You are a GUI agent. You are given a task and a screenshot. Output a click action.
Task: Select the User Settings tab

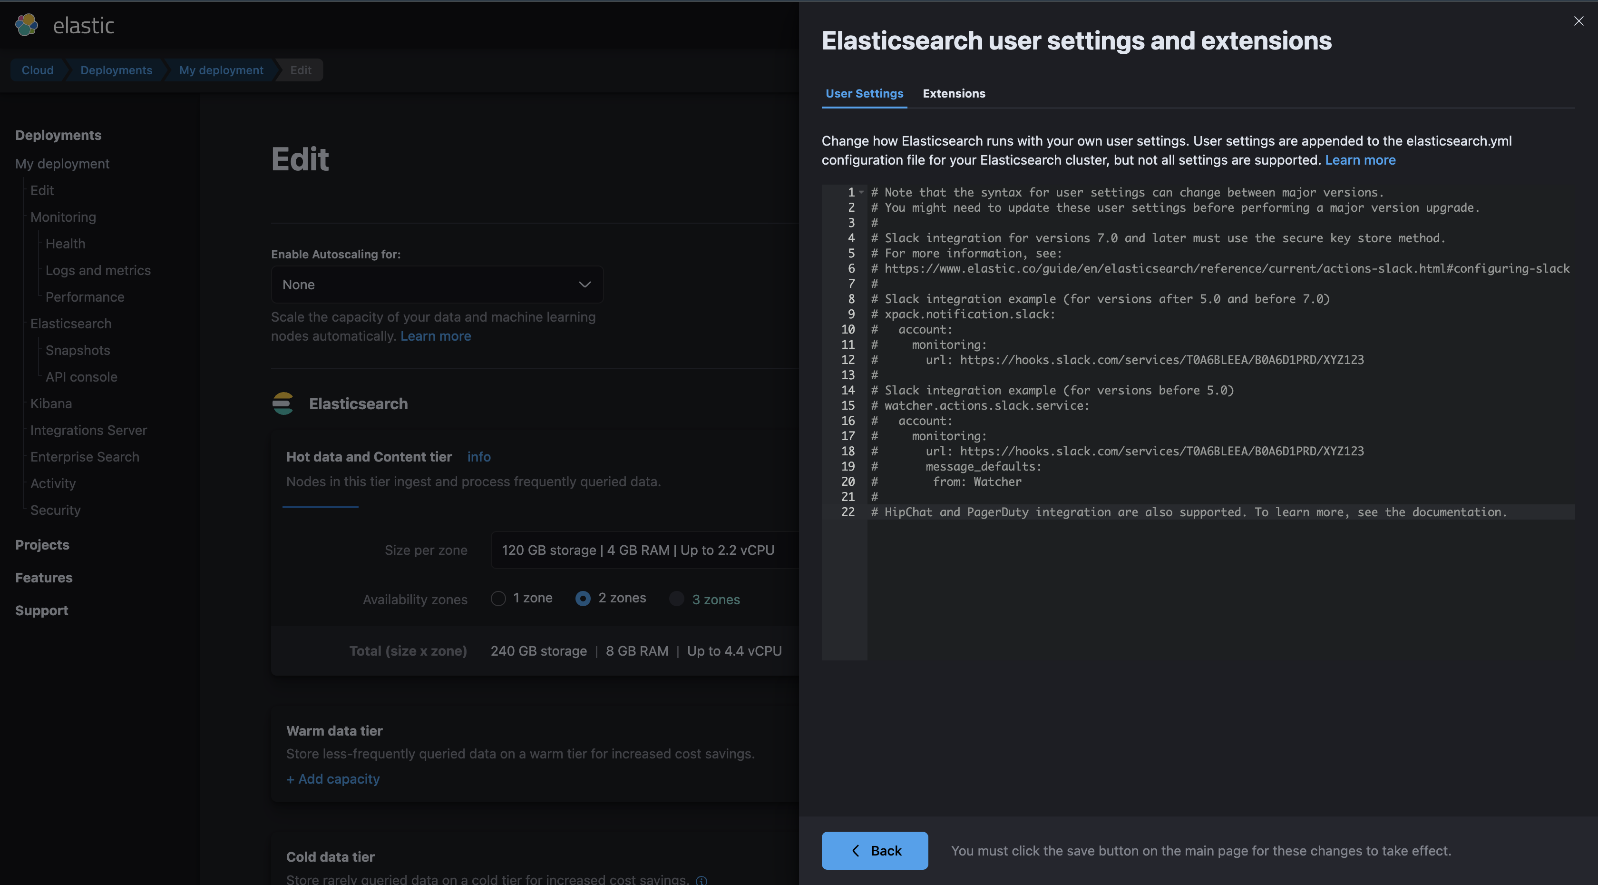point(864,93)
